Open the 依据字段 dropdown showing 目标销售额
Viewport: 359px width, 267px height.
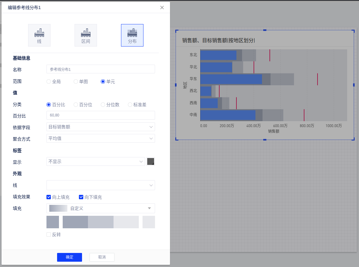[100, 127]
